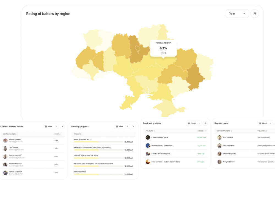
Task: Open Week dropdown in Meeting progress
Action: [122, 126]
